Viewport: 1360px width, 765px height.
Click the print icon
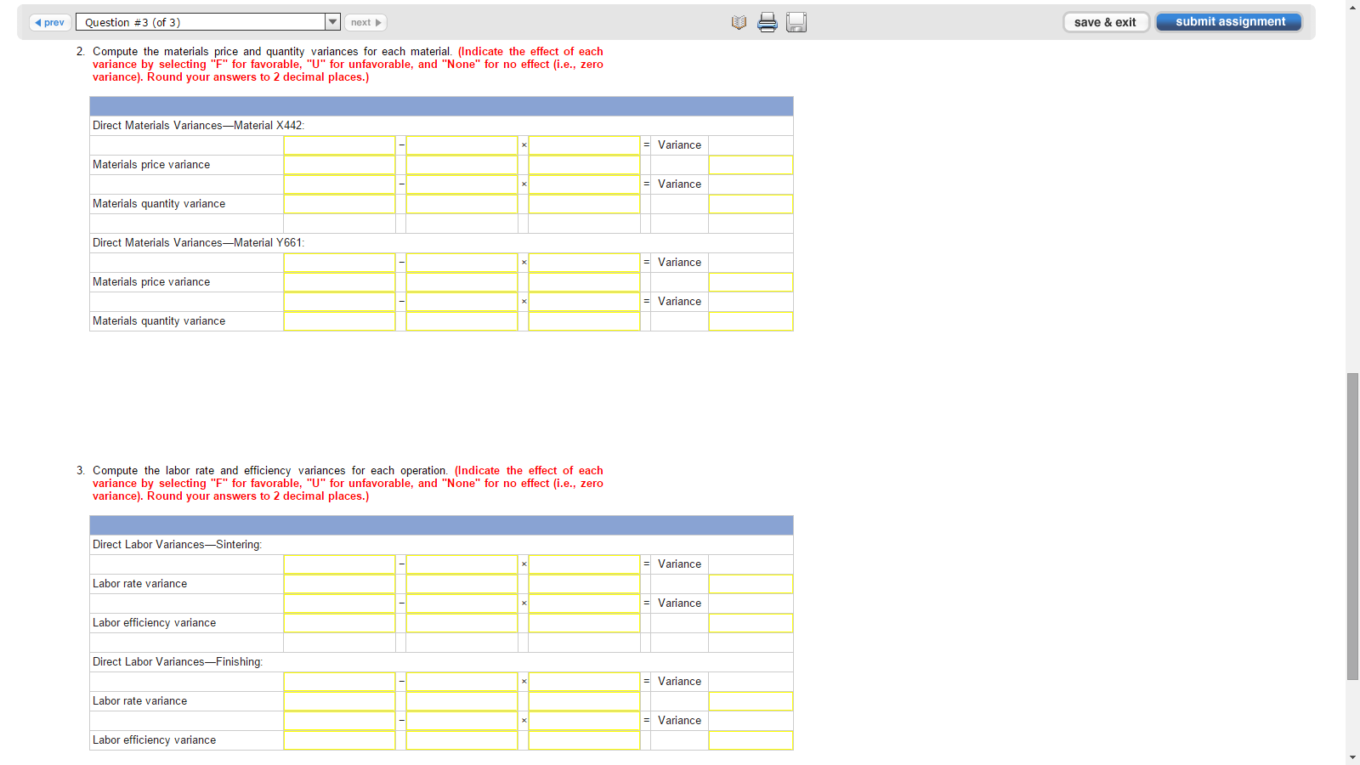[x=768, y=22]
